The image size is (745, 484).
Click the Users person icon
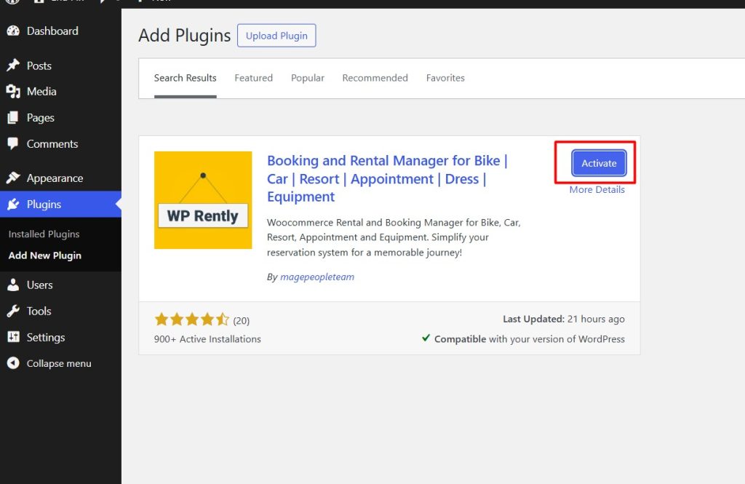pos(13,285)
